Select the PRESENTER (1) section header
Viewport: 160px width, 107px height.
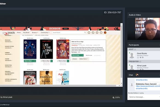point(135,61)
